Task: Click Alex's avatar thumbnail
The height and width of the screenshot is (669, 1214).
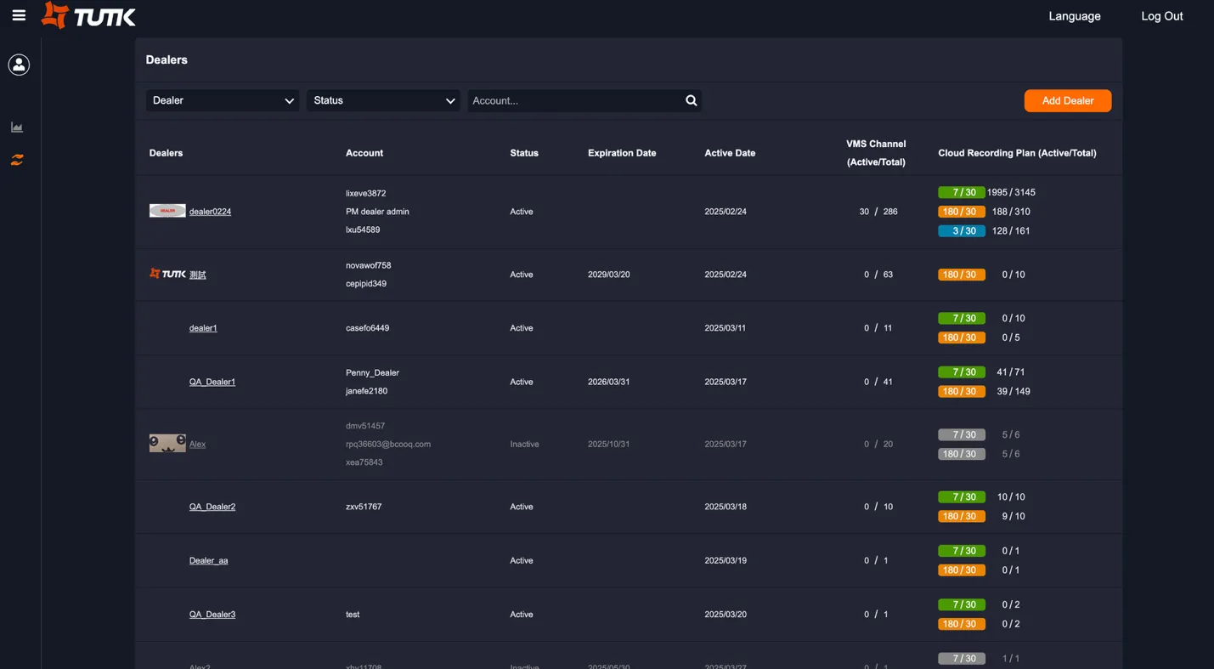Action: click(x=167, y=443)
